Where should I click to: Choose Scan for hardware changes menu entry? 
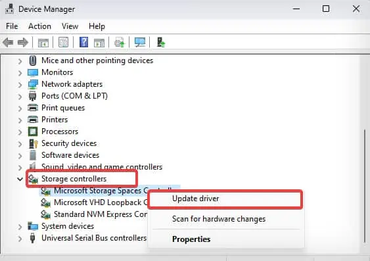point(225,219)
